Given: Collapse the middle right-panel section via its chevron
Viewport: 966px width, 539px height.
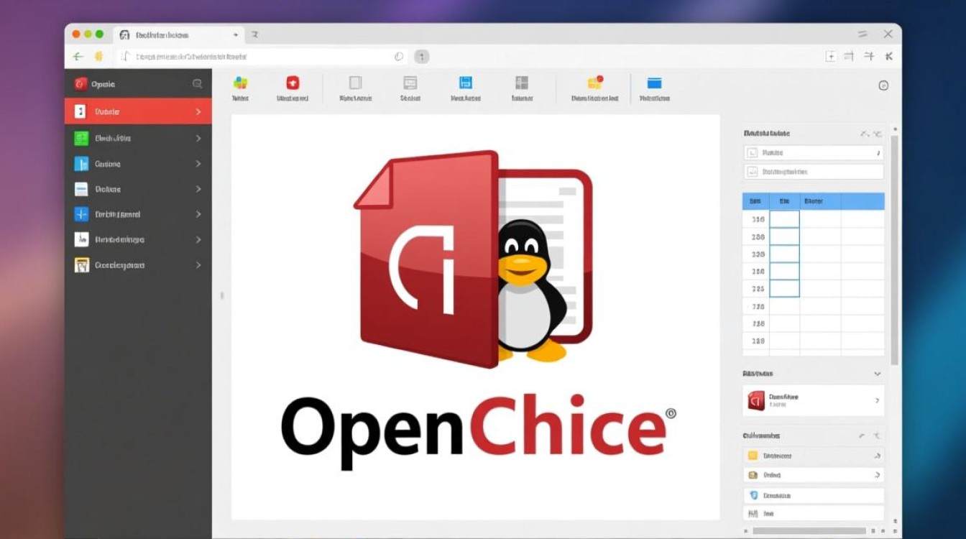Looking at the screenshot, I should coord(878,373).
